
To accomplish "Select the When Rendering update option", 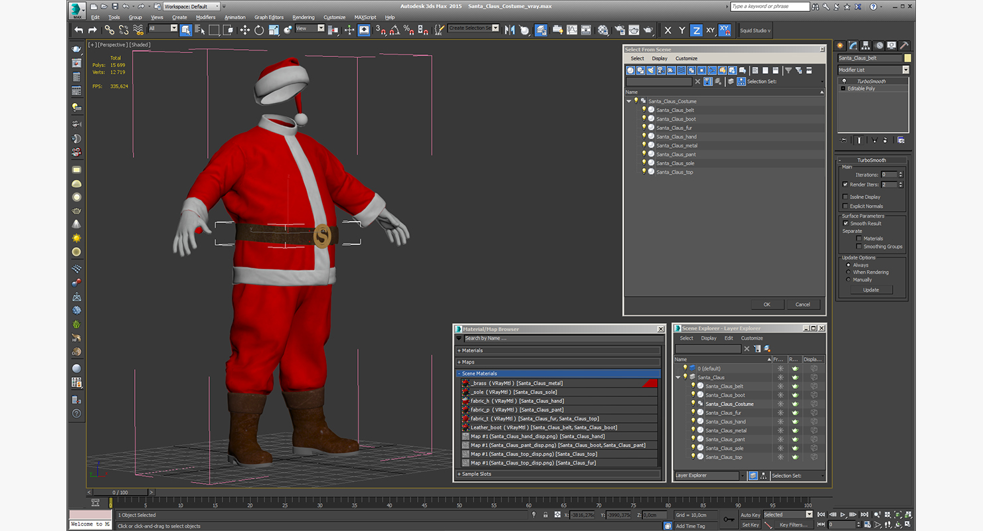I will point(848,272).
